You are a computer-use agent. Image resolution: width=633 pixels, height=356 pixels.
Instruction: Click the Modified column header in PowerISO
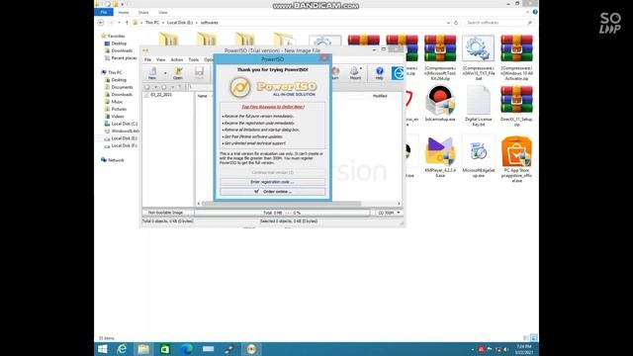point(380,96)
